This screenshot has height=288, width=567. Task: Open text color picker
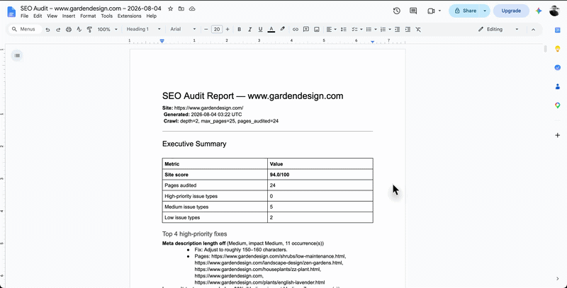[x=271, y=30]
